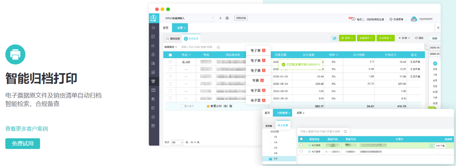Click the search magnifier in the invoice filter bar

pyautogui.click(x=218, y=47)
